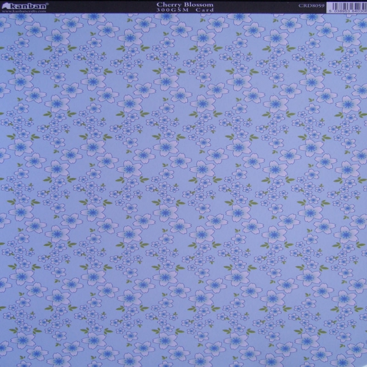
Task: Click the Kanban logo
Action: (24, 6)
